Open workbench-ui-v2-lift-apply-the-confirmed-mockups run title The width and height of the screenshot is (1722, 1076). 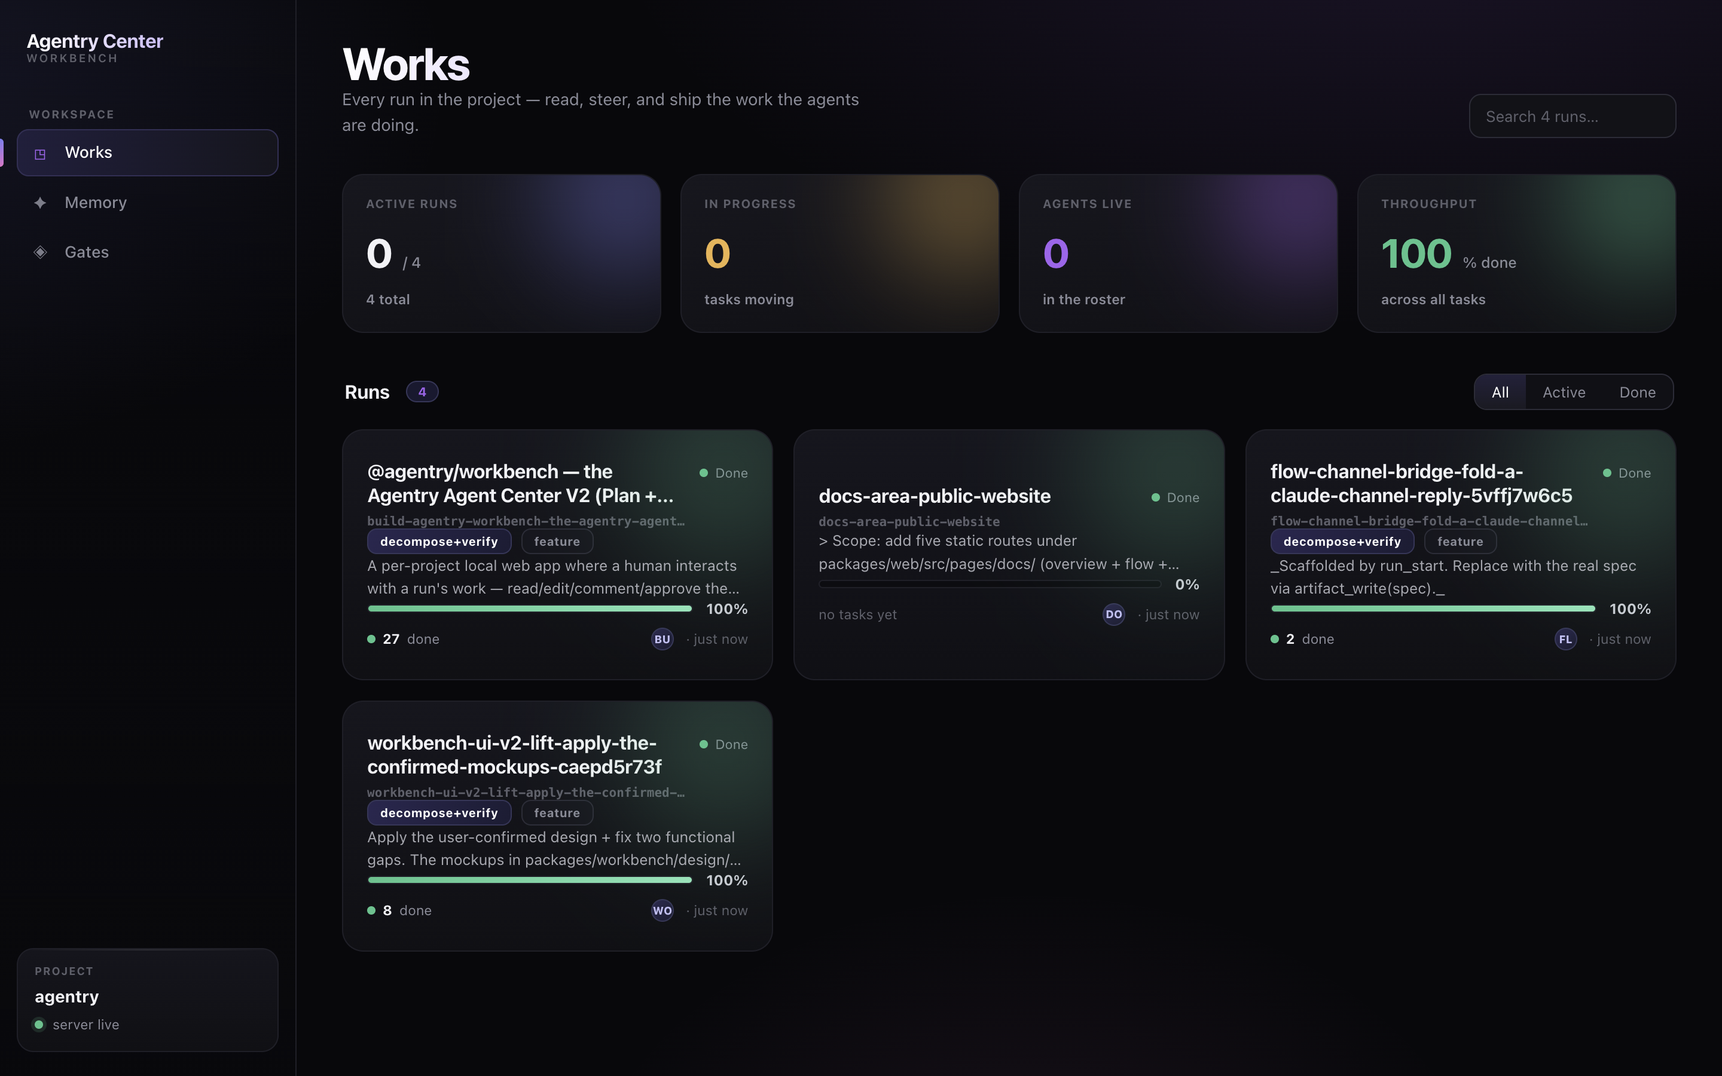click(514, 755)
